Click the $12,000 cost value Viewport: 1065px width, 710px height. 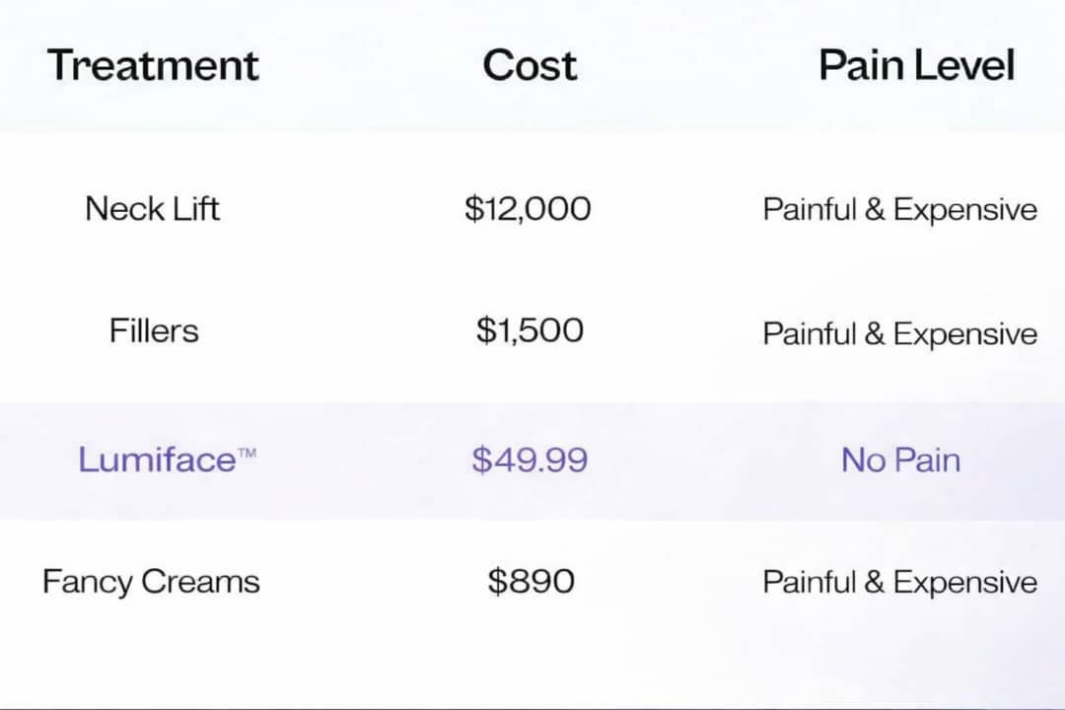pyautogui.click(x=529, y=209)
